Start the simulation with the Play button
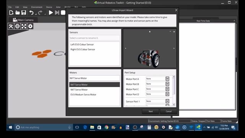The width and height of the screenshot is (245, 138). [x=51, y=13]
